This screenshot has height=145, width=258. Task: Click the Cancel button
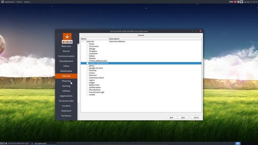[x=196, y=118]
